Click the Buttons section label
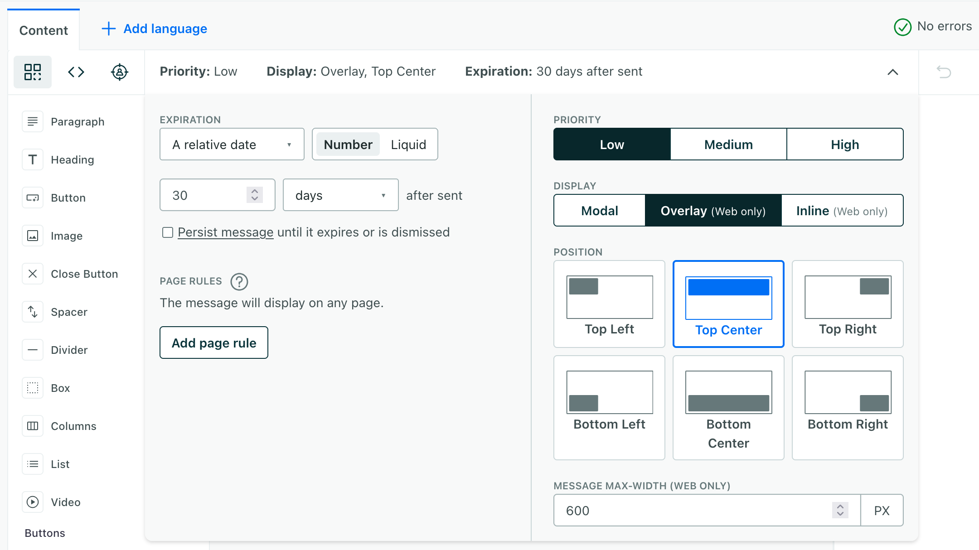 point(45,533)
